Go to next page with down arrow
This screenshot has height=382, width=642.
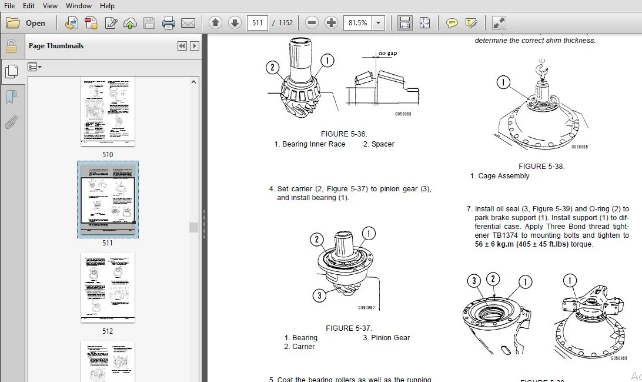(x=235, y=22)
